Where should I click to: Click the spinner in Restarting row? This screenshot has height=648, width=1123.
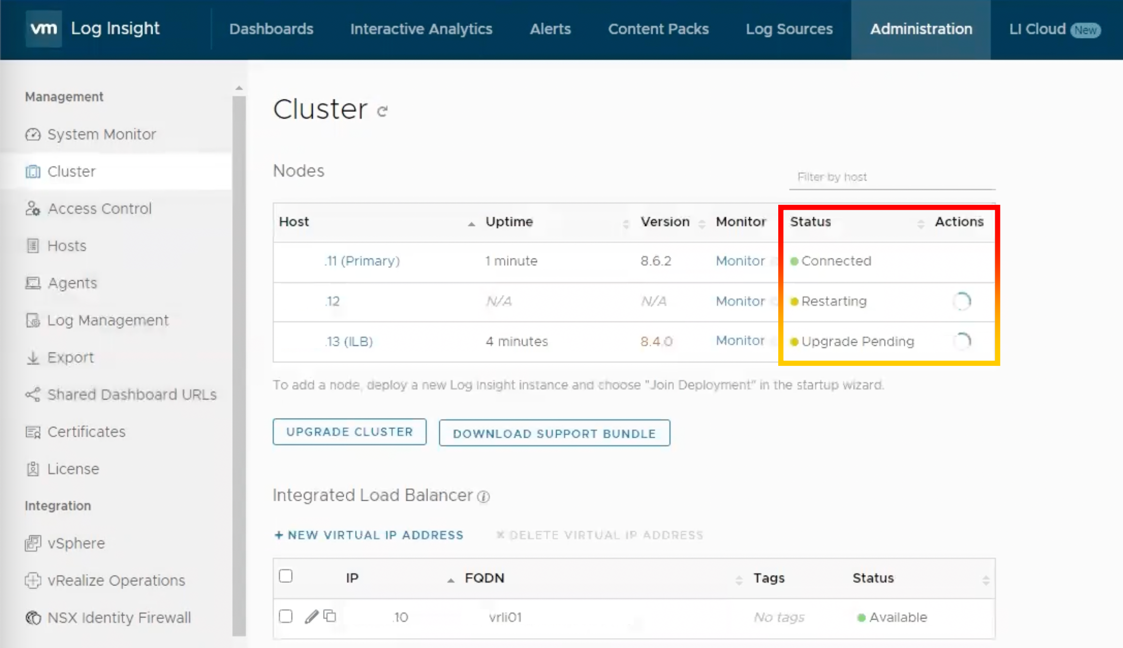[961, 301]
